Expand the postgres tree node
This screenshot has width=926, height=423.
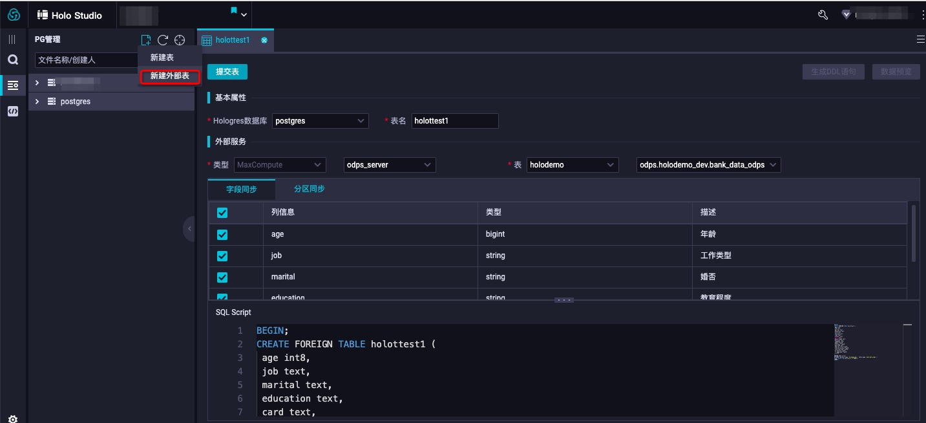coord(37,102)
